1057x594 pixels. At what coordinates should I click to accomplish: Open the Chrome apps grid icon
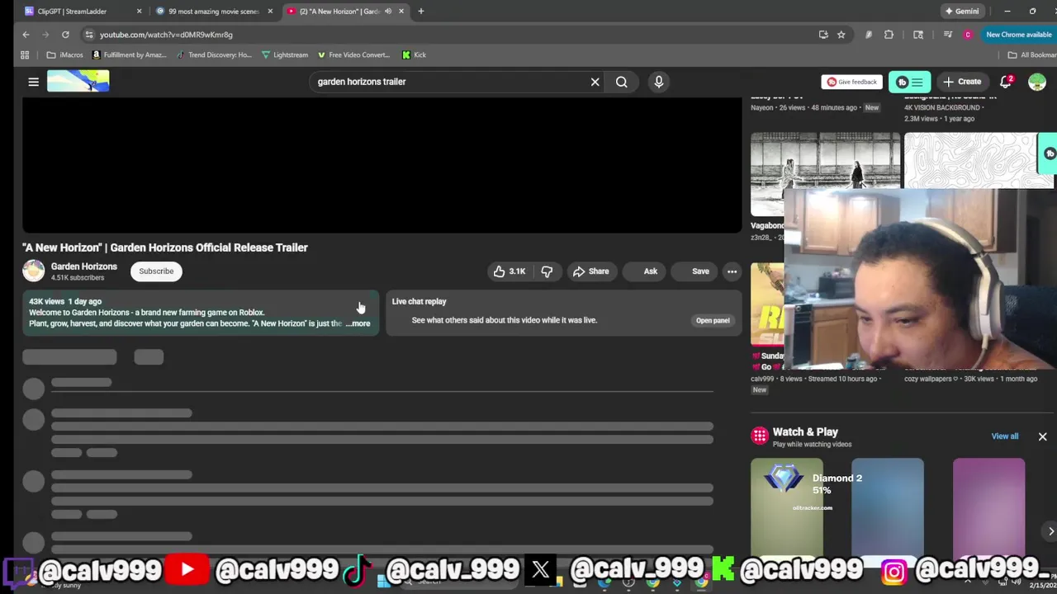[x=25, y=54]
